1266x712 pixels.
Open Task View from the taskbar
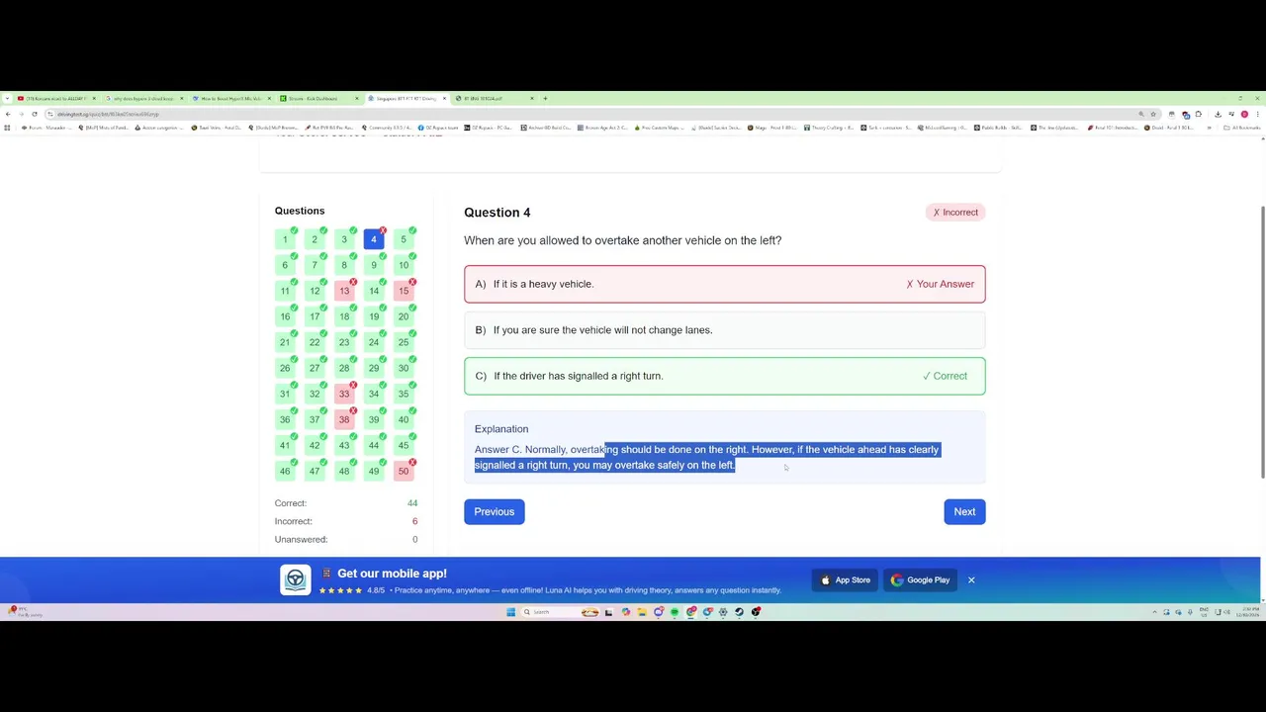pos(608,612)
